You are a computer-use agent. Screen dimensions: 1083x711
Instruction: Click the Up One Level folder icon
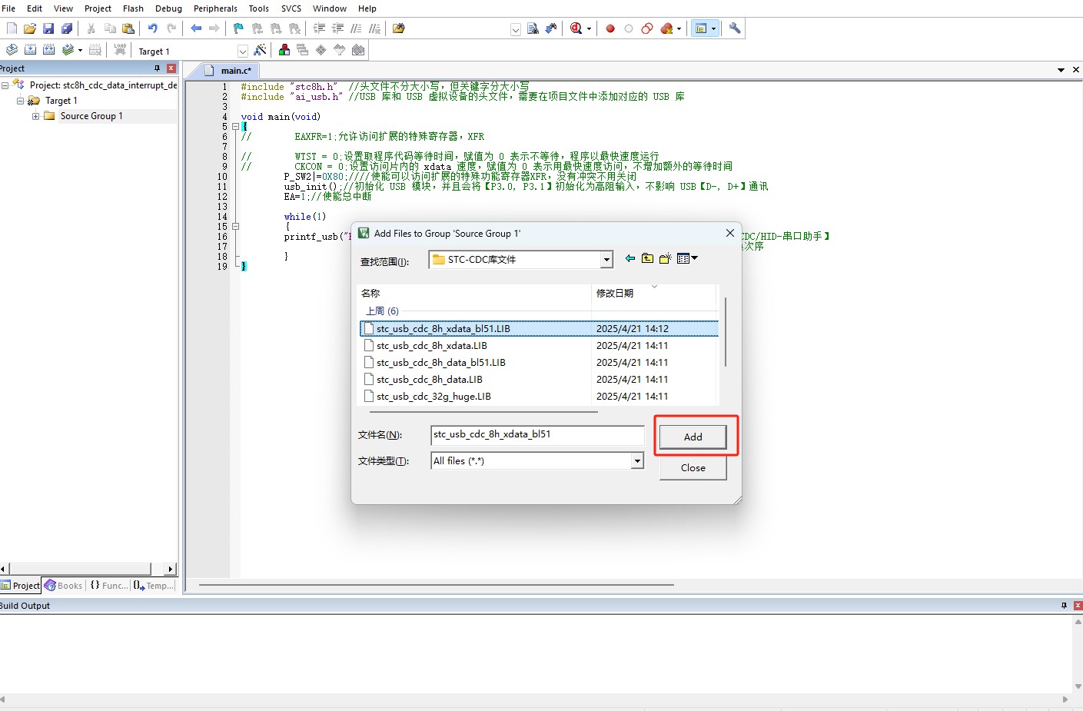pos(647,258)
